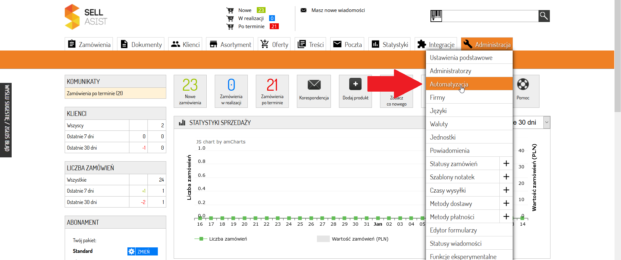Click the plus next to Statusy zamówień
Viewport: 621px width, 260px height.
pos(507,164)
